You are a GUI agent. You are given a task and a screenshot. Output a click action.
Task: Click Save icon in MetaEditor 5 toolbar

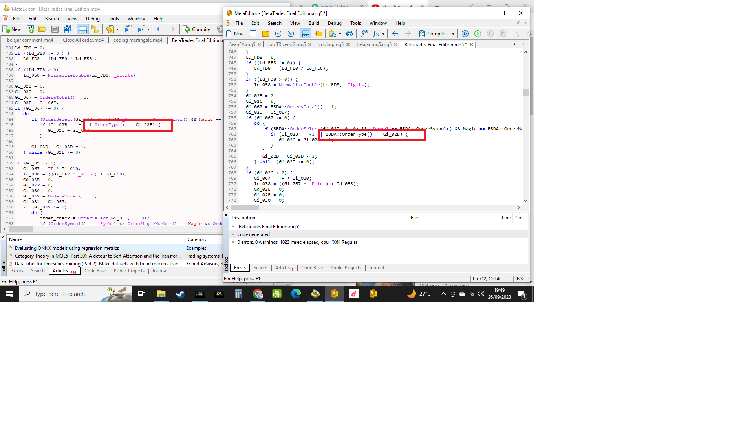pyautogui.click(x=278, y=34)
